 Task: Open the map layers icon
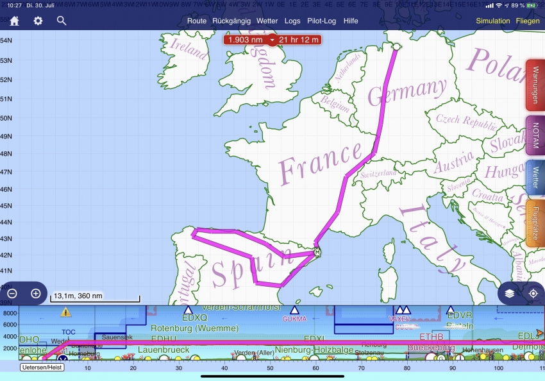point(510,294)
